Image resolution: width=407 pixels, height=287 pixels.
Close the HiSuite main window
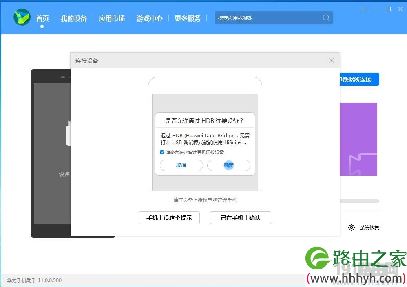pos(400,9)
